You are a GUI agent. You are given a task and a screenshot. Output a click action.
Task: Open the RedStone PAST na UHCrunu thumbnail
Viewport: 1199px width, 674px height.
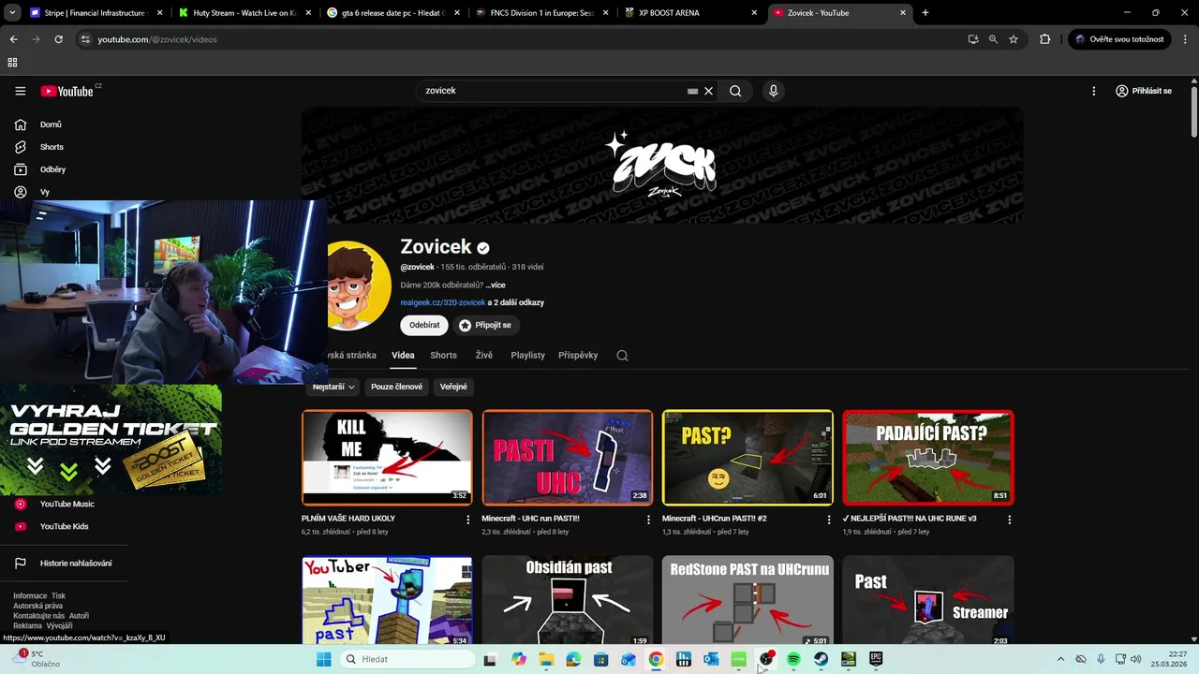tap(748, 600)
